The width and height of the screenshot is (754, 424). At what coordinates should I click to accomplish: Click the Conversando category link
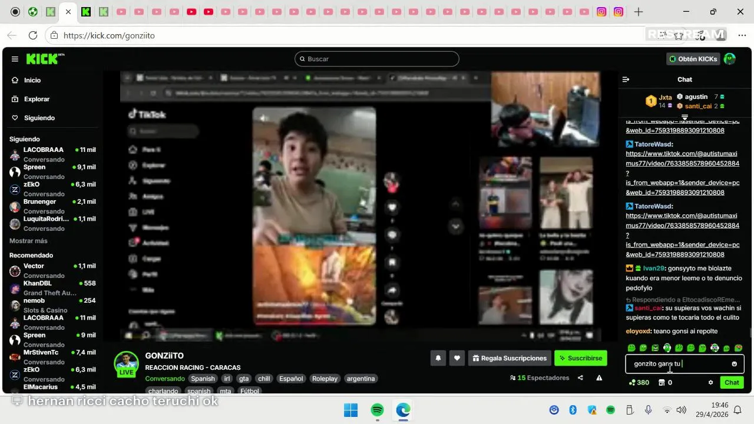(164, 379)
